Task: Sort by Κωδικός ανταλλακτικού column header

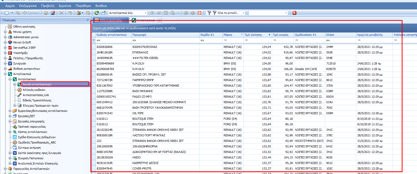Action: click(x=113, y=35)
